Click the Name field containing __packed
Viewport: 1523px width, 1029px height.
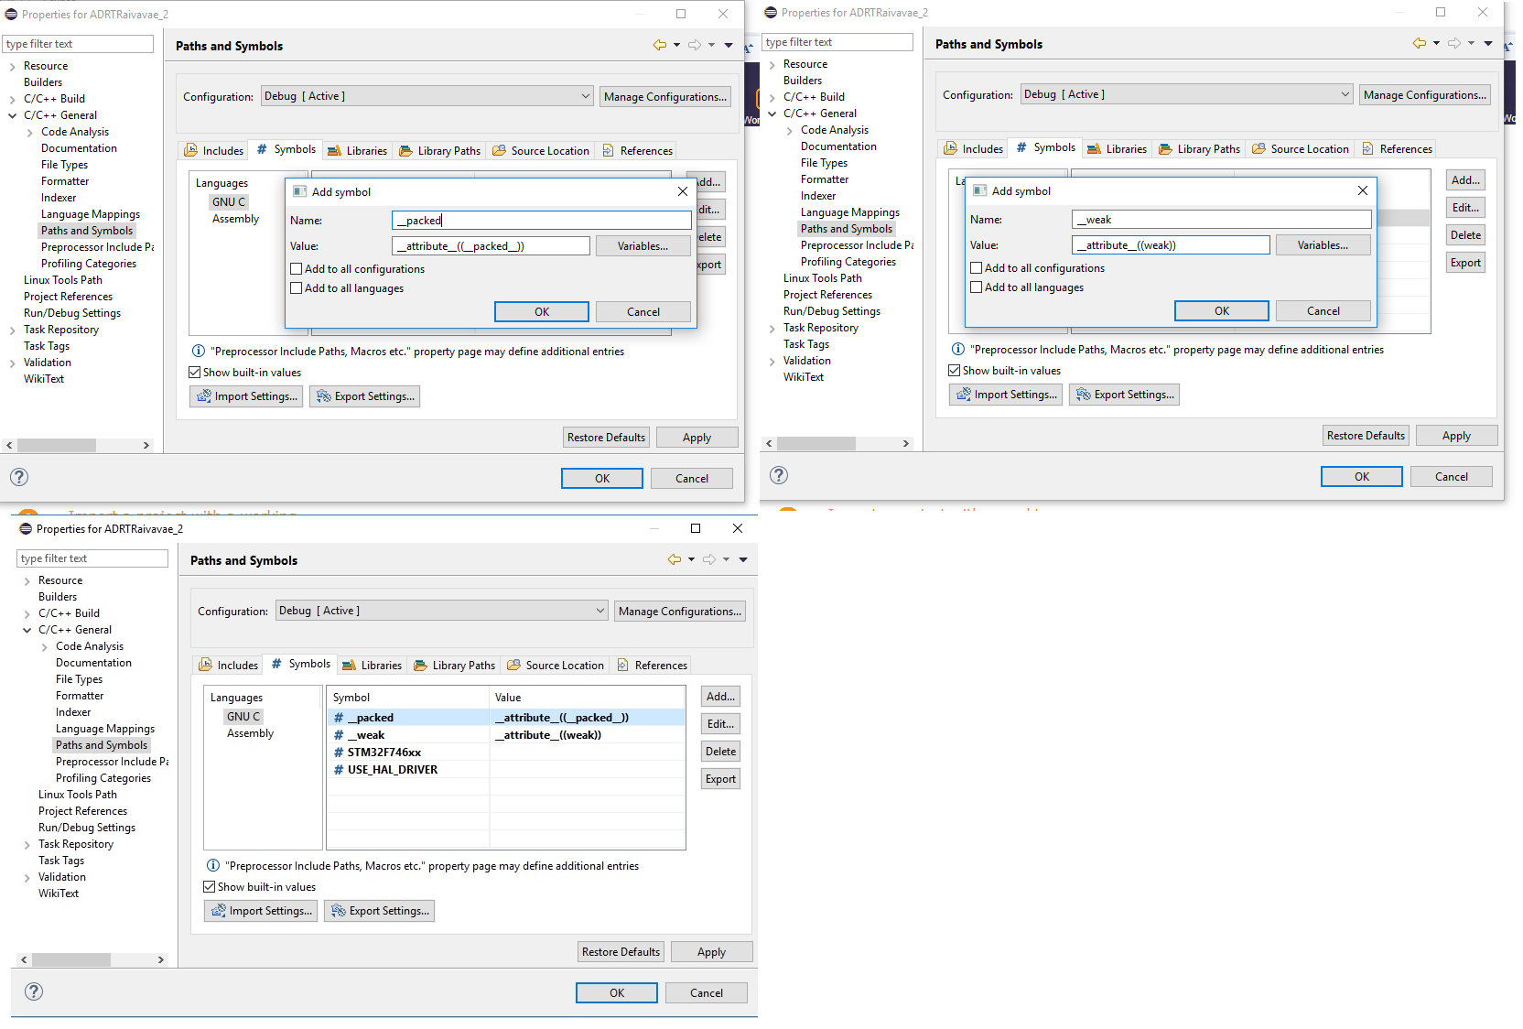(x=541, y=221)
